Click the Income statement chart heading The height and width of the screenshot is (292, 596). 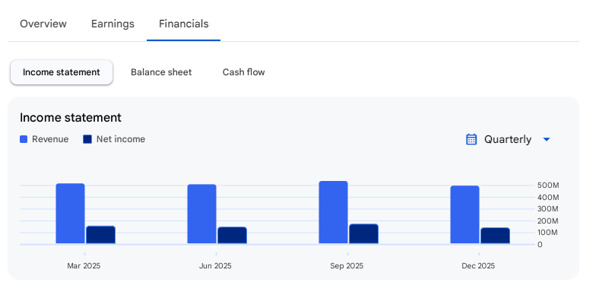click(x=71, y=118)
